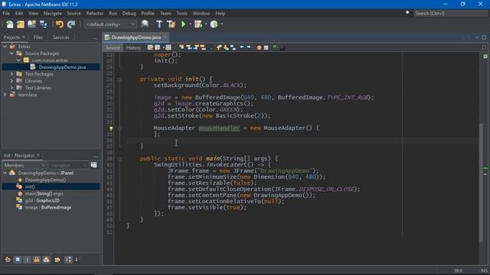Click the Clean and Build icon

[x=171, y=24]
